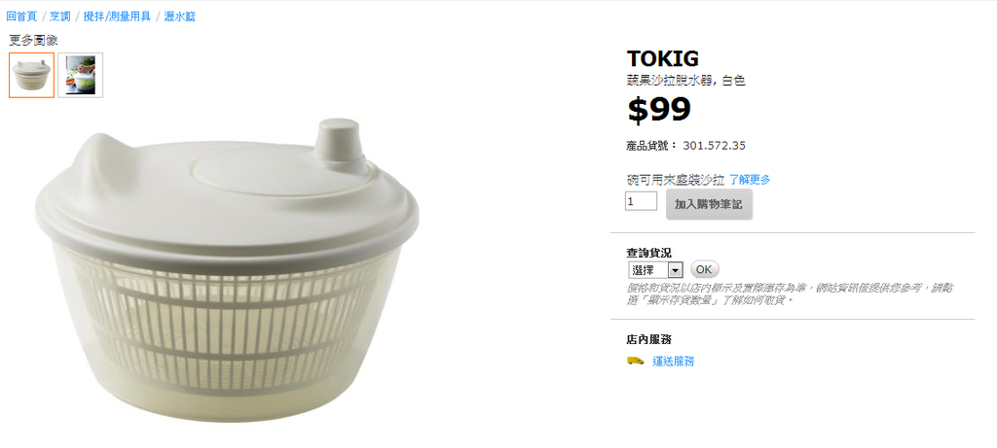
Task: Show the salad spinner in-use thumbnail photo
Action: [81, 75]
